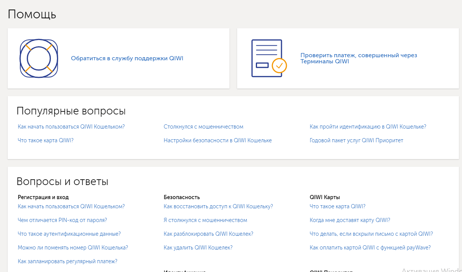Open 'Обратиться в службу поддержки QIWI' link
Screen dimensions: 462x272
tap(127, 58)
